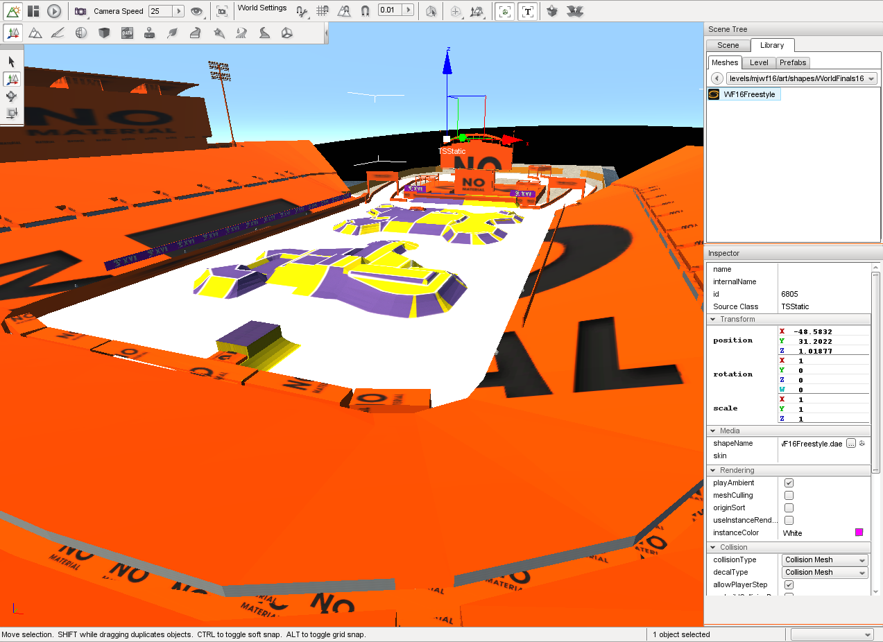Select the arrow select tool
Screen dimensions: 883x642
12,62
